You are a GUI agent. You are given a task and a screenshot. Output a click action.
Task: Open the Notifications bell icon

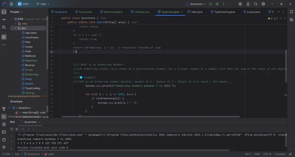click(291, 12)
